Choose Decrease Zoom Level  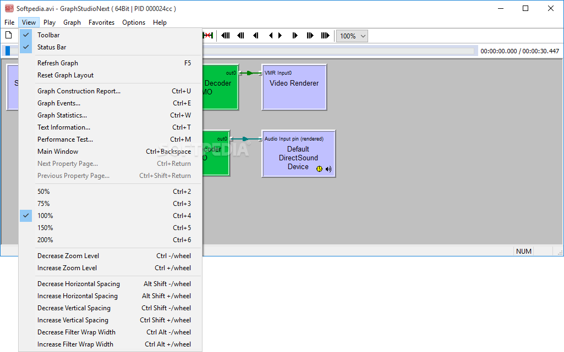(x=111, y=256)
